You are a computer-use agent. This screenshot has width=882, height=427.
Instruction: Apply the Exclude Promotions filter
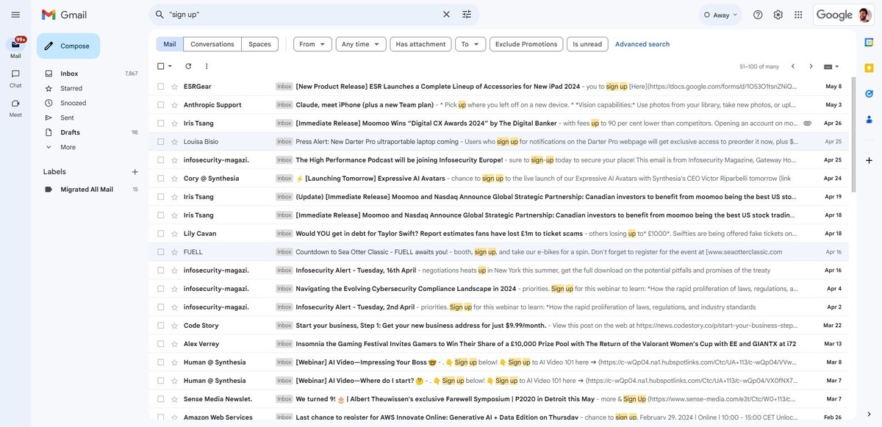[526, 44]
